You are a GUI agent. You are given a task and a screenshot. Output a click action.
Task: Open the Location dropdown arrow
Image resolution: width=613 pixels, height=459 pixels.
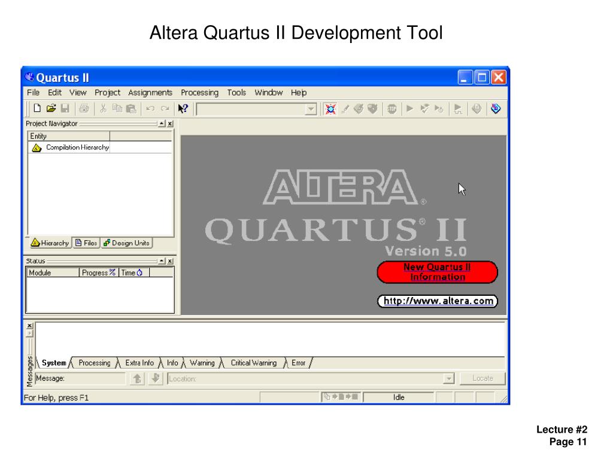pos(449,378)
